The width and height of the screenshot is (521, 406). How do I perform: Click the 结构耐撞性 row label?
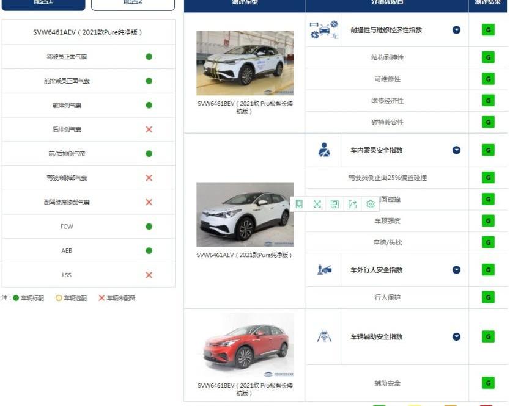pos(388,57)
